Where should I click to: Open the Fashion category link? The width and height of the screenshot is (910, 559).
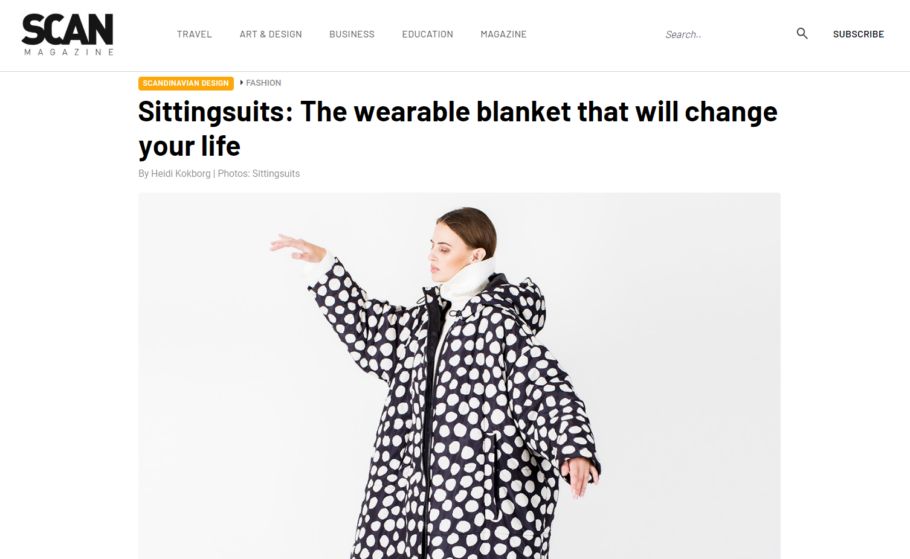(x=263, y=83)
